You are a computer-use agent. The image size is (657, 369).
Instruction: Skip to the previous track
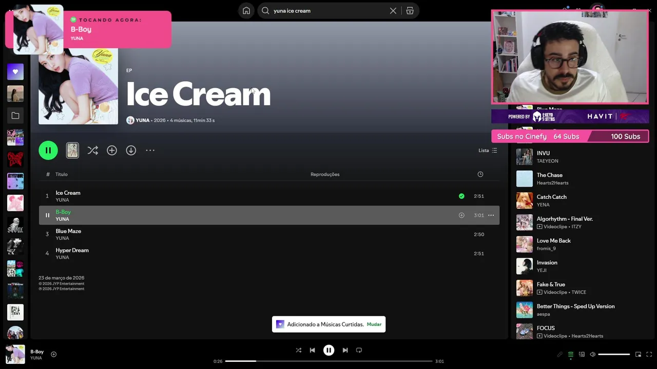pos(312,350)
